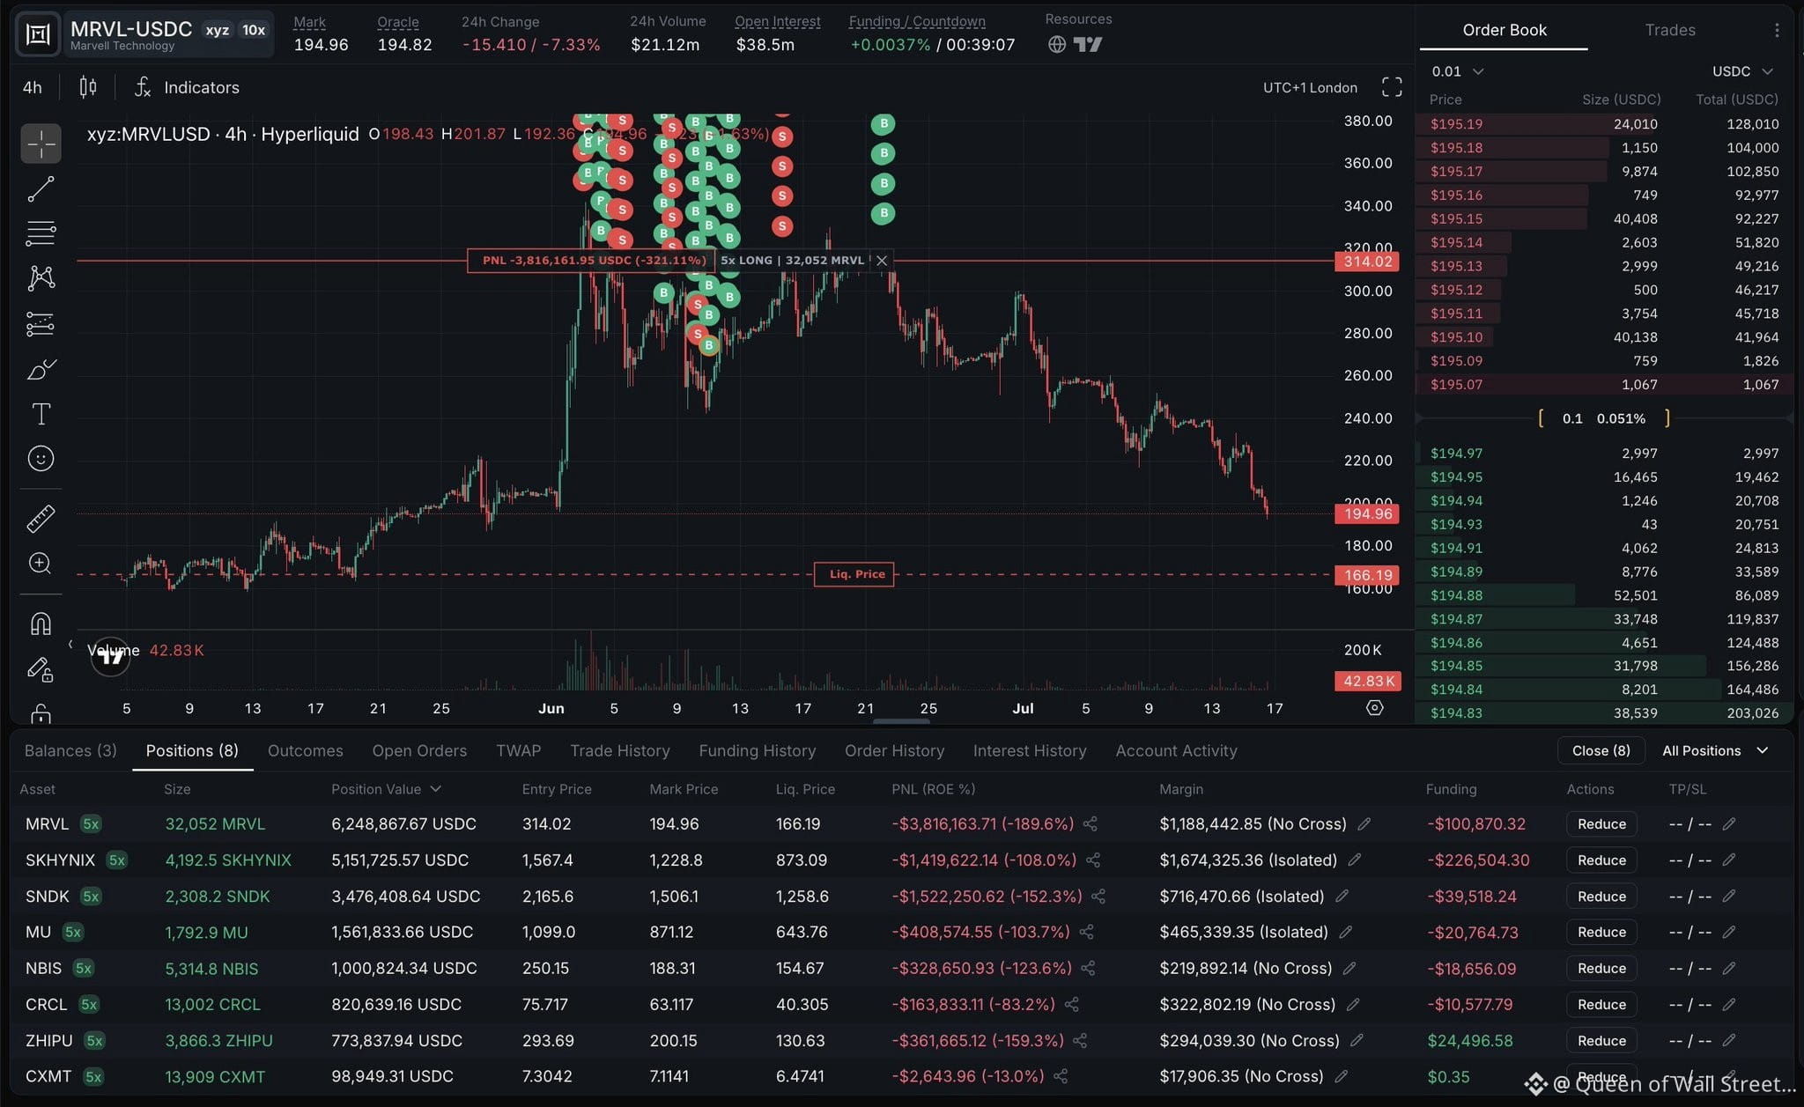This screenshot has height=1107, width=1804.
Task: Open the Balances (3) tab
Action: [70, 750]
